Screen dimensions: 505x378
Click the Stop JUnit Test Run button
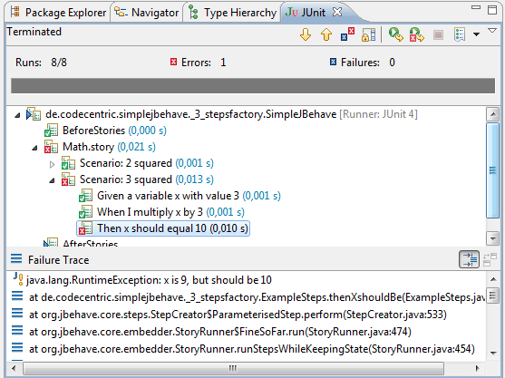pos(438,34)
